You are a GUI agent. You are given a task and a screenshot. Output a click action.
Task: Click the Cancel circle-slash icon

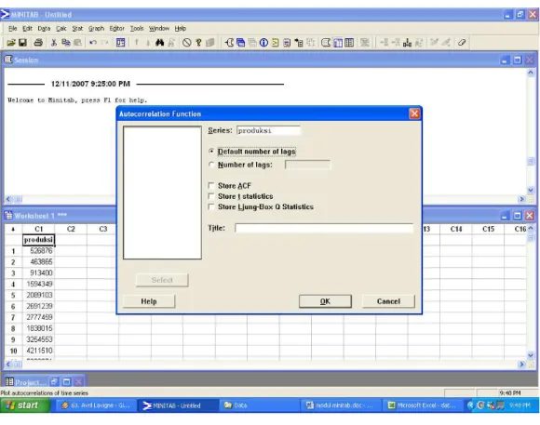pyautogui.click(x=186, y=43)
